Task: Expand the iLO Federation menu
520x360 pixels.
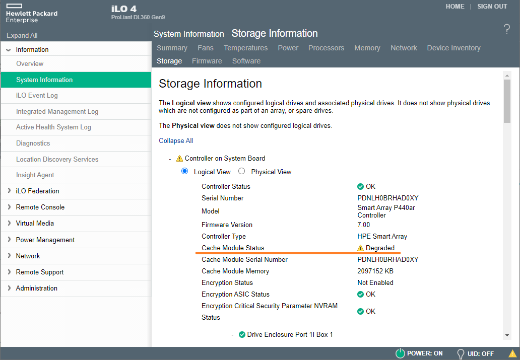Action: point(9,191)
